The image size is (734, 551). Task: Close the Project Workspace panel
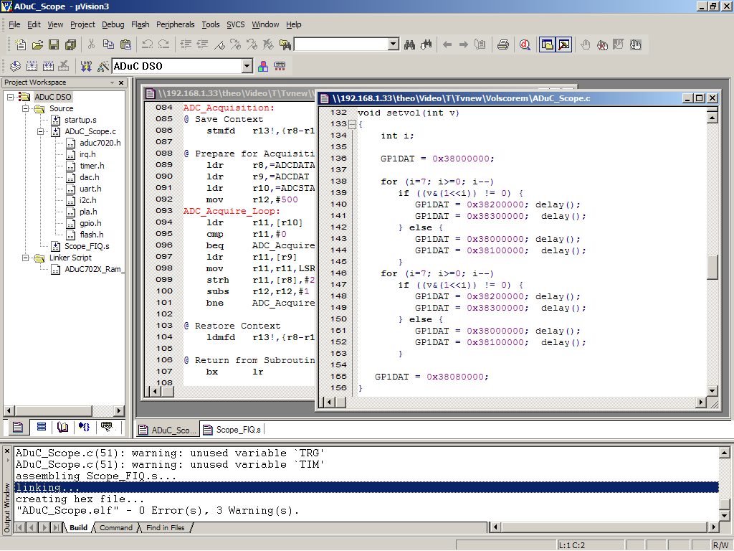[121, 83]
